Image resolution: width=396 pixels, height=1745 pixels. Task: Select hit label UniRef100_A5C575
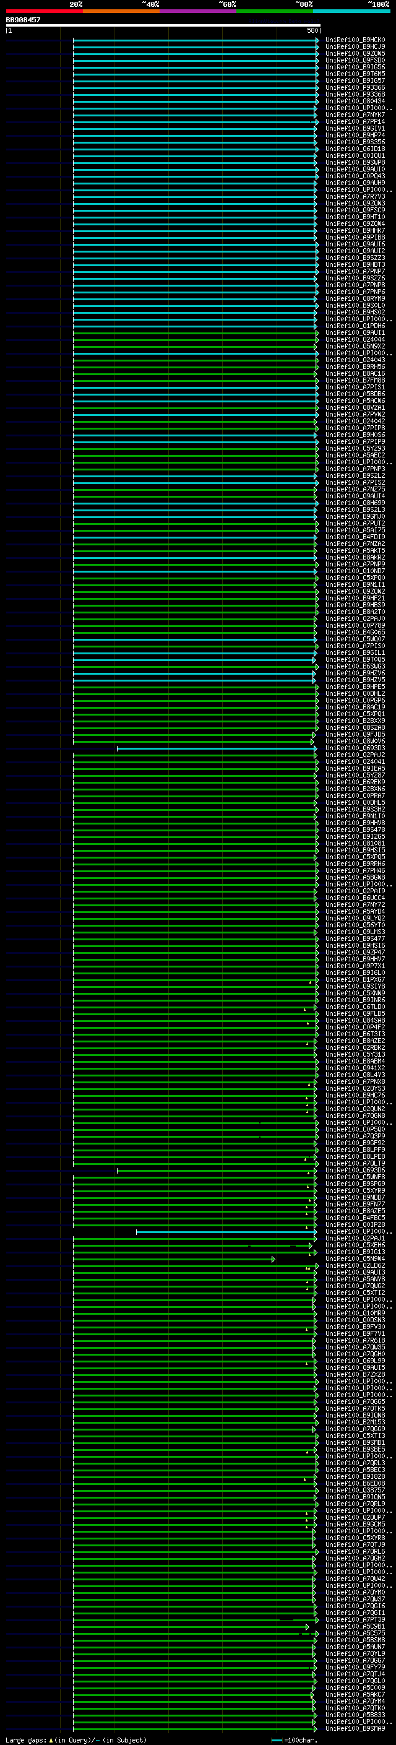pyautogui.click(x=355, y=1633)
